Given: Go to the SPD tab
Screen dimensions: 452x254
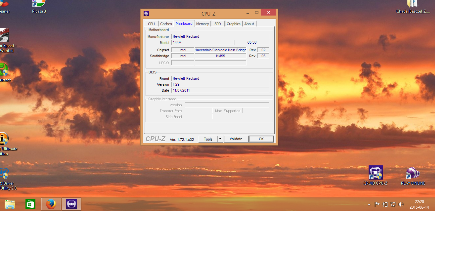Looking at the screenshot, I should (x=218, y=24).
